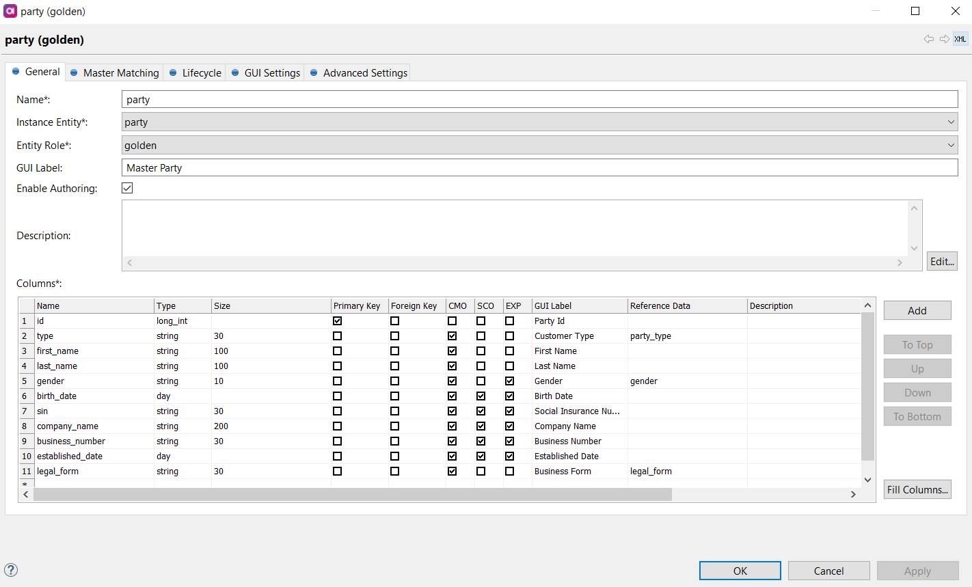Click the horizontal scrollbar of columns table

click(x=352, y=494)
